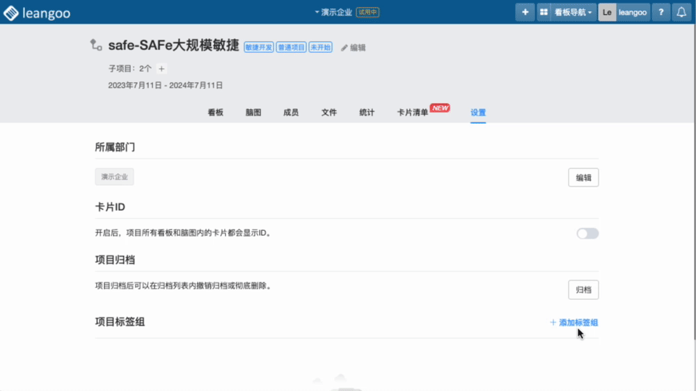
Task: Click the plus icon in the top bar
Action: [x=525, y=13]
